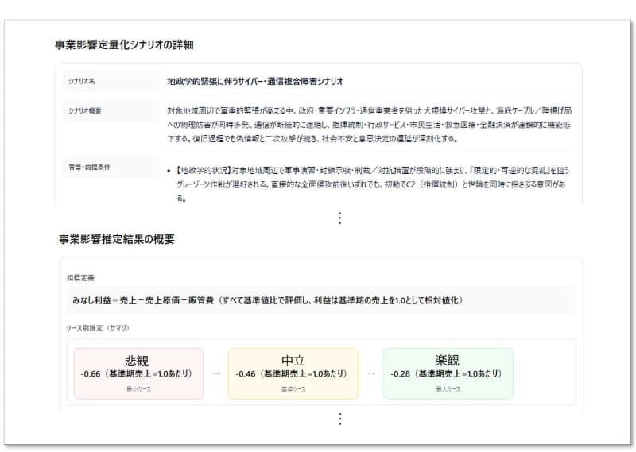
Task: Click the scenario overview paragraph starting 対象地域周辺で軍事的緊張
Action: pos(370,125)
